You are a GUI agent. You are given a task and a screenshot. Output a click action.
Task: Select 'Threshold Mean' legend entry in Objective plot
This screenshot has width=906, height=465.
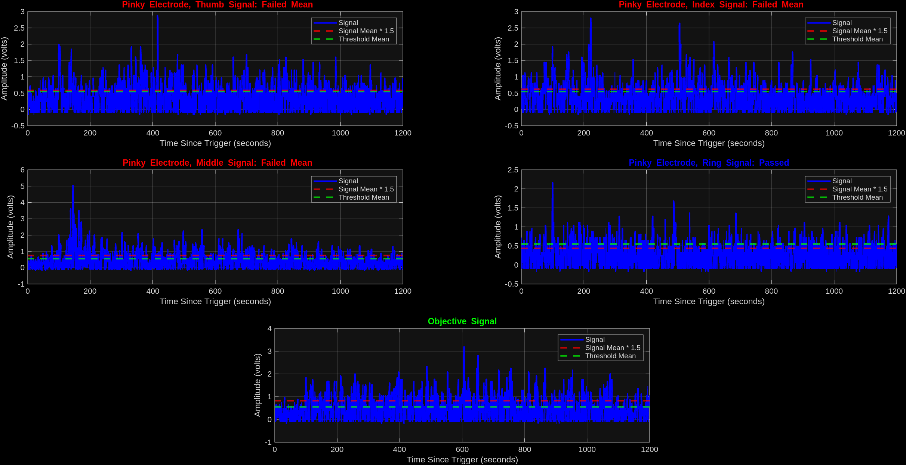click(x=610, y=356)
